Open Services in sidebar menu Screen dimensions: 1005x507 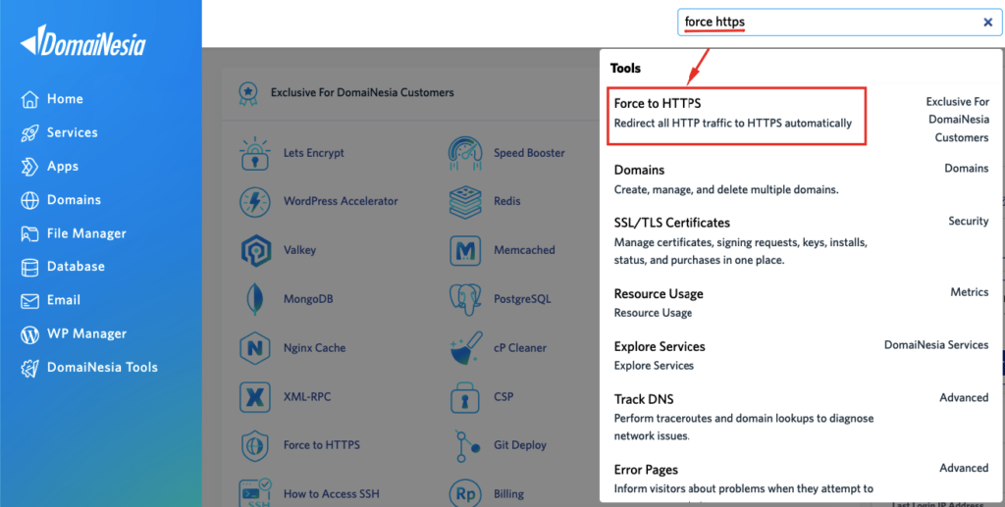(73, 132)
